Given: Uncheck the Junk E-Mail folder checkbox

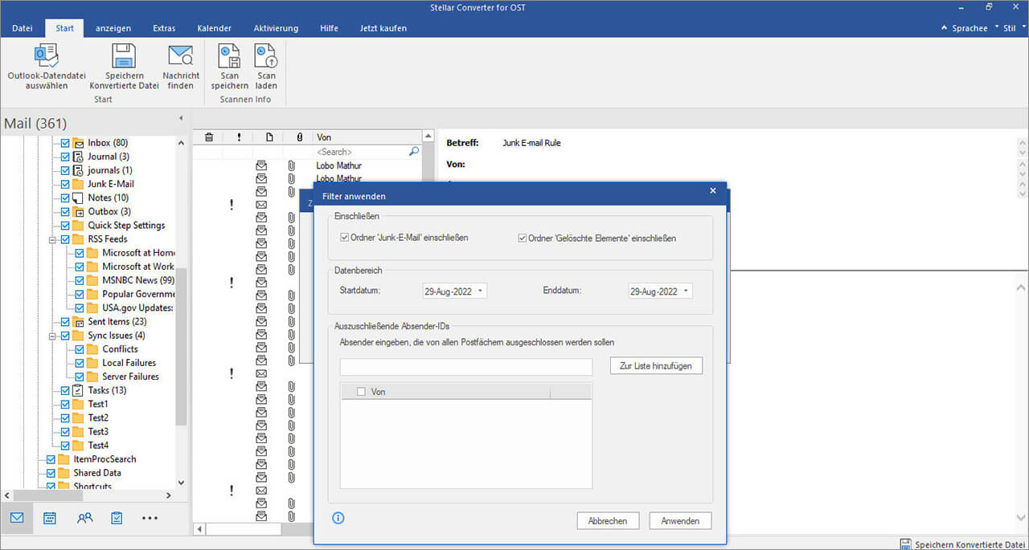Looking at the screenshot, I should pyautogui.click(x=65, y=184).
